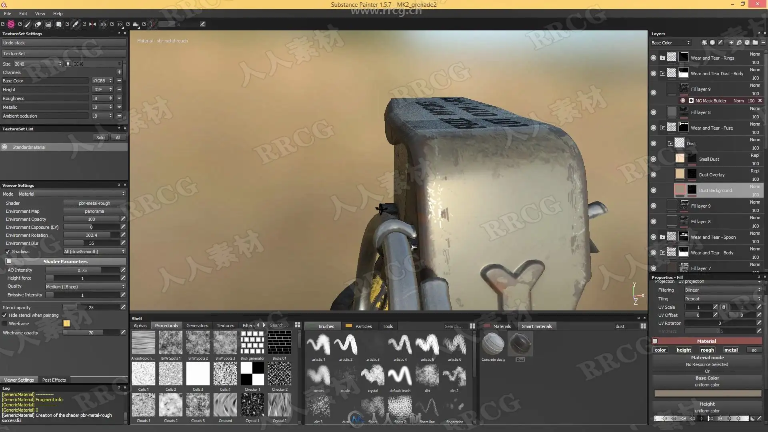Click the Solo button in TextureSet List
The height and width of the screenshot is (432, 768).
point(100,138)
